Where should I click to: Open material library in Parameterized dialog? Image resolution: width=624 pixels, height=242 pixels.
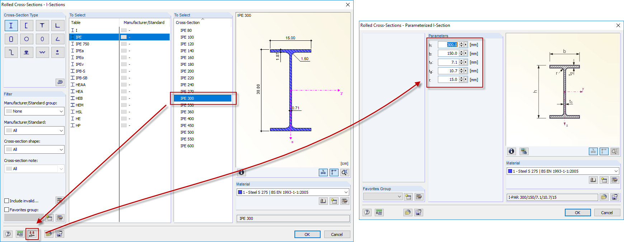[x=593, y=180]
